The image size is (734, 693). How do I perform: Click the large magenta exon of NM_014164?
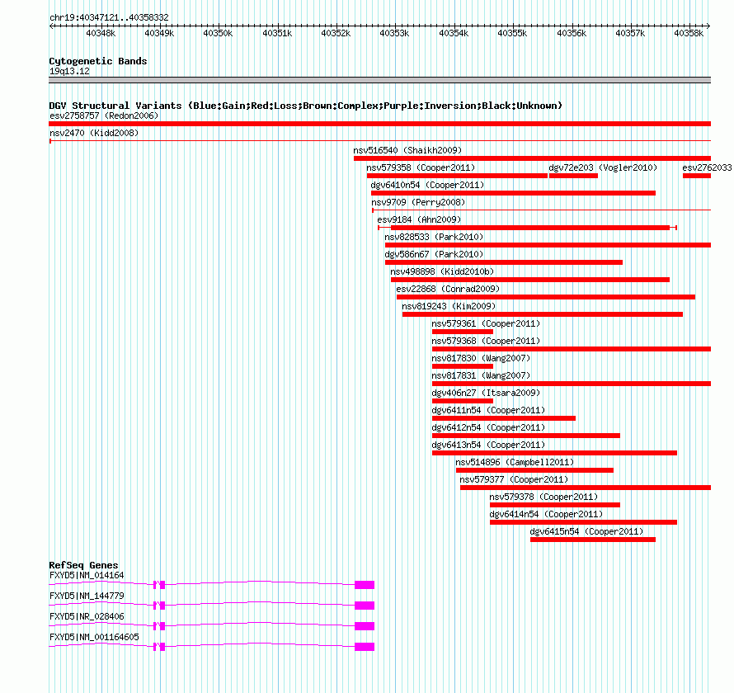pyautogui.click(x=365, y=585)
